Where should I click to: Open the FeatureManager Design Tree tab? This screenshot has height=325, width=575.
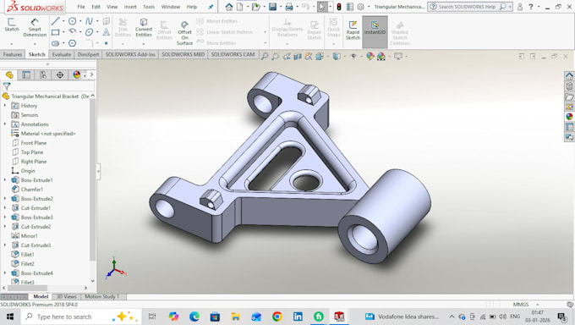point(9,75)
